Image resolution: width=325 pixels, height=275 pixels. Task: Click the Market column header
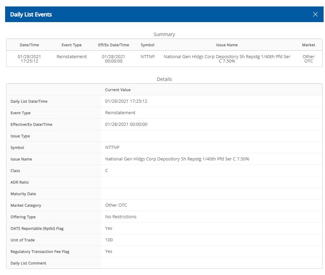pos(308,45)
